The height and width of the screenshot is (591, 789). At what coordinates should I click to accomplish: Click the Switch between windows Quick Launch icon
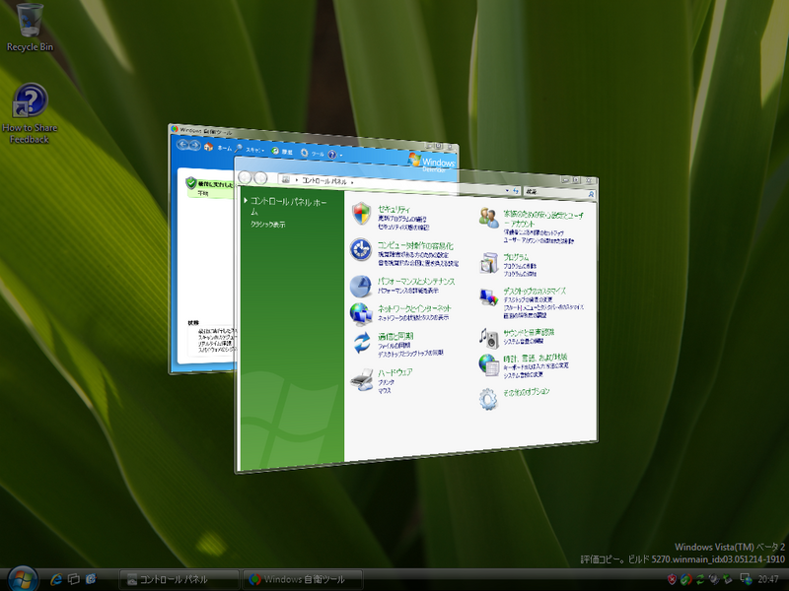[74, 579]
